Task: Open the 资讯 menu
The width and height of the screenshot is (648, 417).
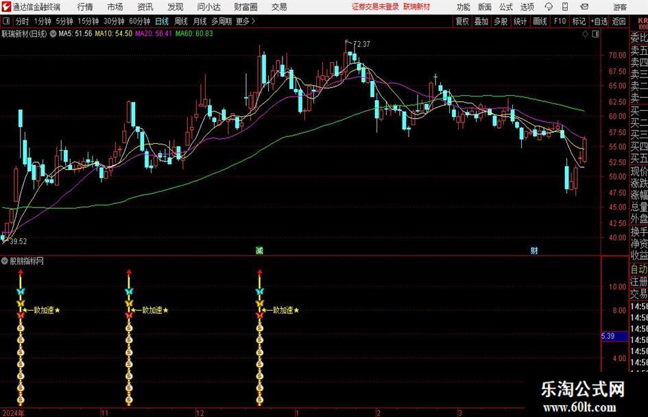Action: click(x=145, y=7)
